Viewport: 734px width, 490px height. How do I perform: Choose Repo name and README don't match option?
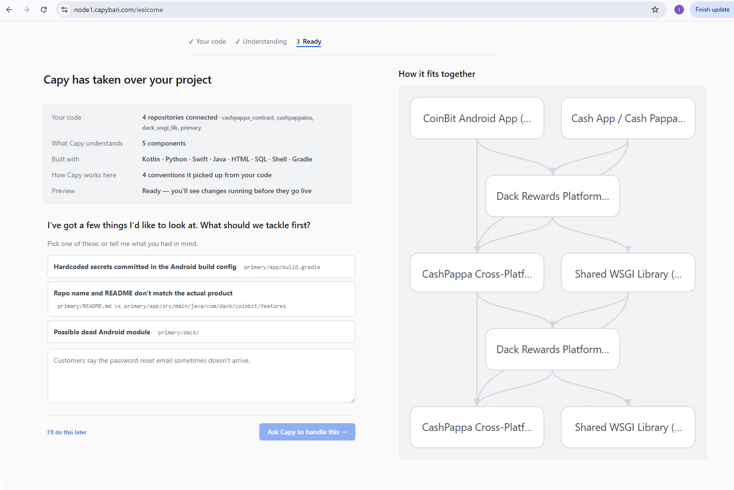(201, 299)
